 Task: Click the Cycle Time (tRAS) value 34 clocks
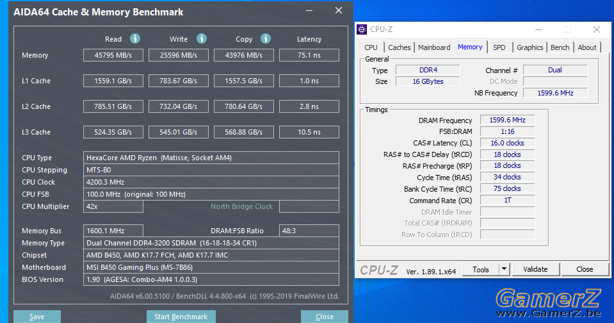(x=507, y=177)
